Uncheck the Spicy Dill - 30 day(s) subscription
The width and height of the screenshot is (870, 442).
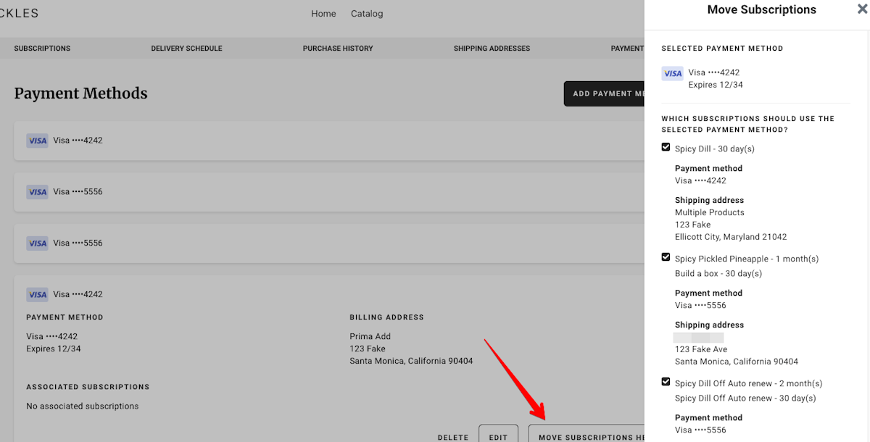[x=666, y=147]
